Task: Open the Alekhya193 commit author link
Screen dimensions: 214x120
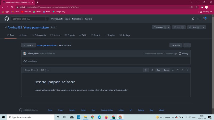Action: [33, 54]
